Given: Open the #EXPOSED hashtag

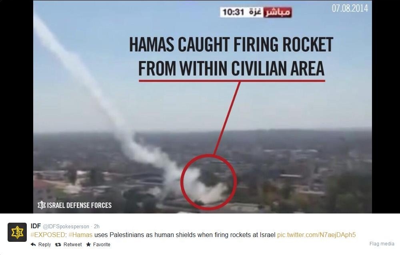Looking at the screenshot, I should [48, 235].
